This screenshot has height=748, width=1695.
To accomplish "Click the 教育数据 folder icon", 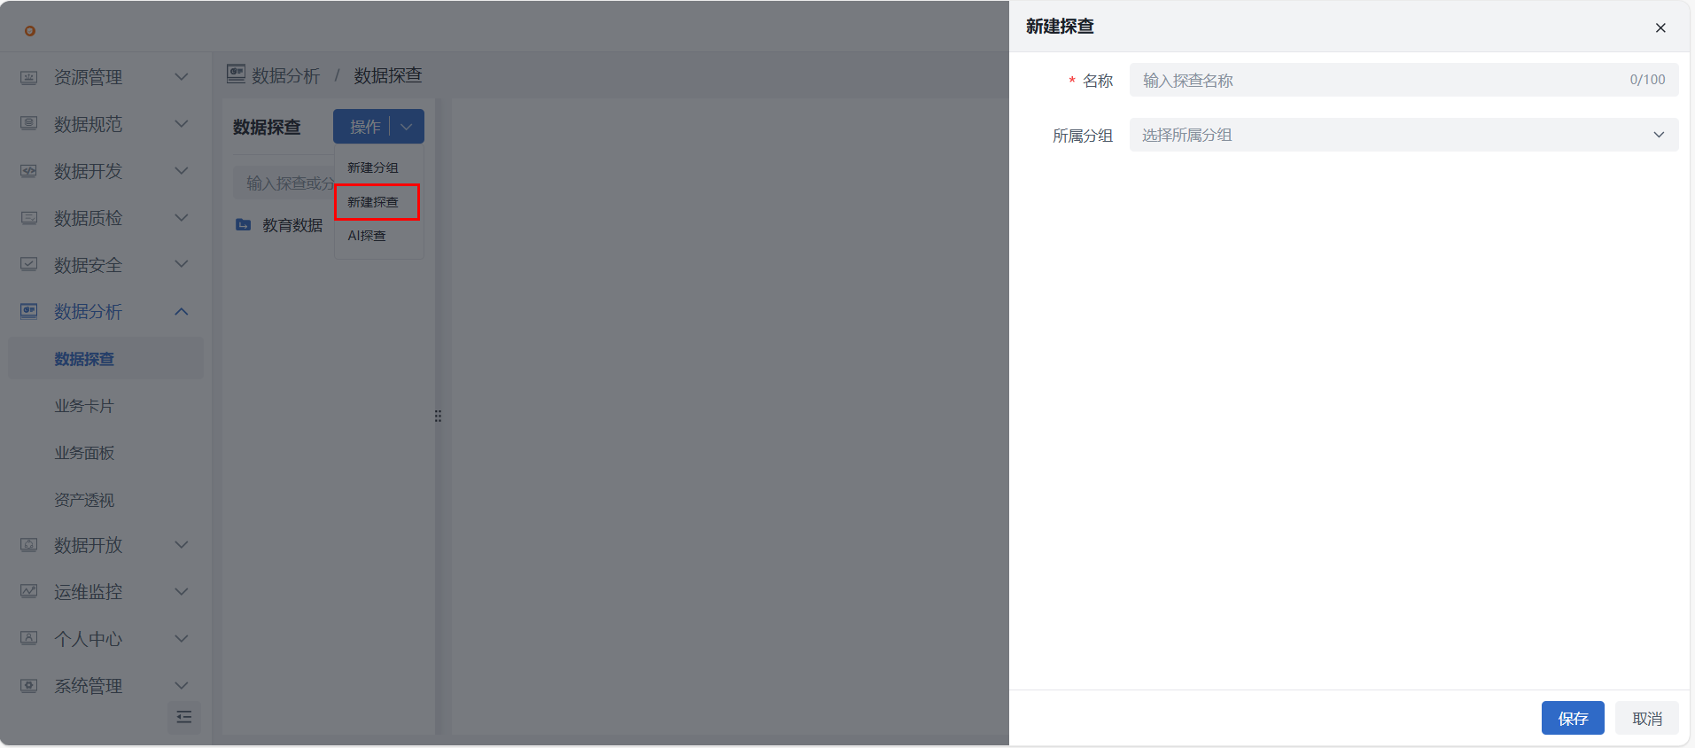I will (243, 225).
